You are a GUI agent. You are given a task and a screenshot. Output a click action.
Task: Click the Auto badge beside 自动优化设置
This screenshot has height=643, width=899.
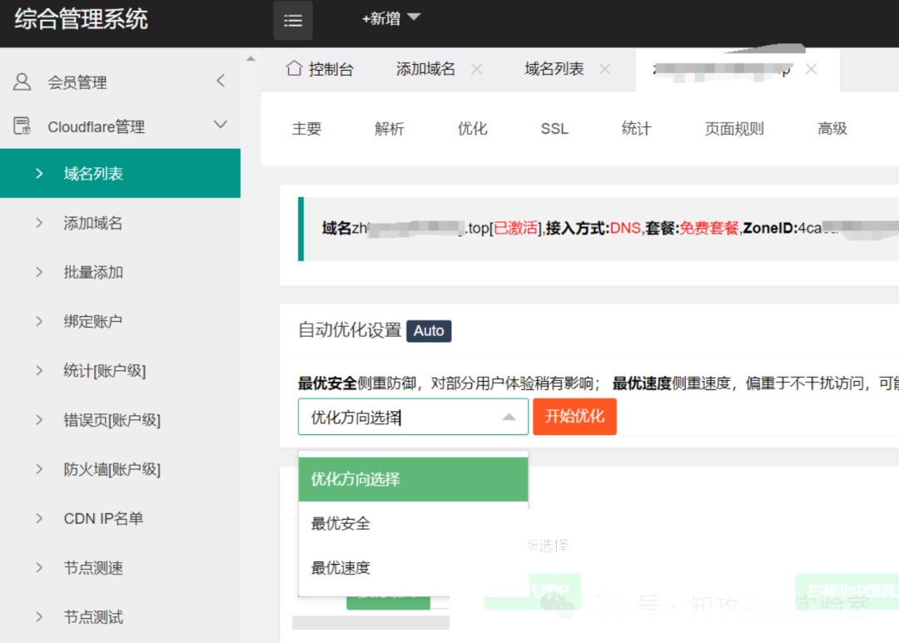429,331
